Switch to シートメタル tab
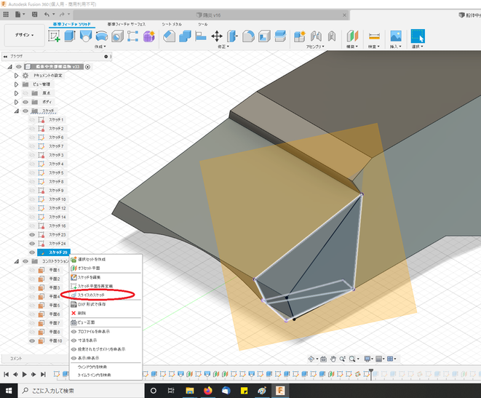Screen dimensions: 481x398 pyautogui.click(x=172, y=24)
